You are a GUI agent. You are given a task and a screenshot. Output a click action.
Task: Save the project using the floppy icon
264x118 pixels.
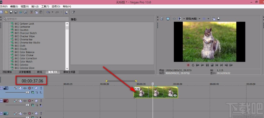click(x=11, y=12)
